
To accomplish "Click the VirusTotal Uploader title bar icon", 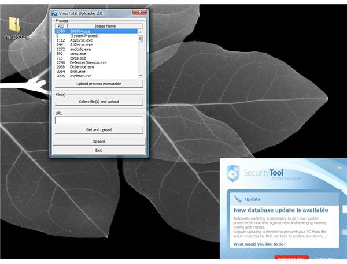I will (54, 13).
